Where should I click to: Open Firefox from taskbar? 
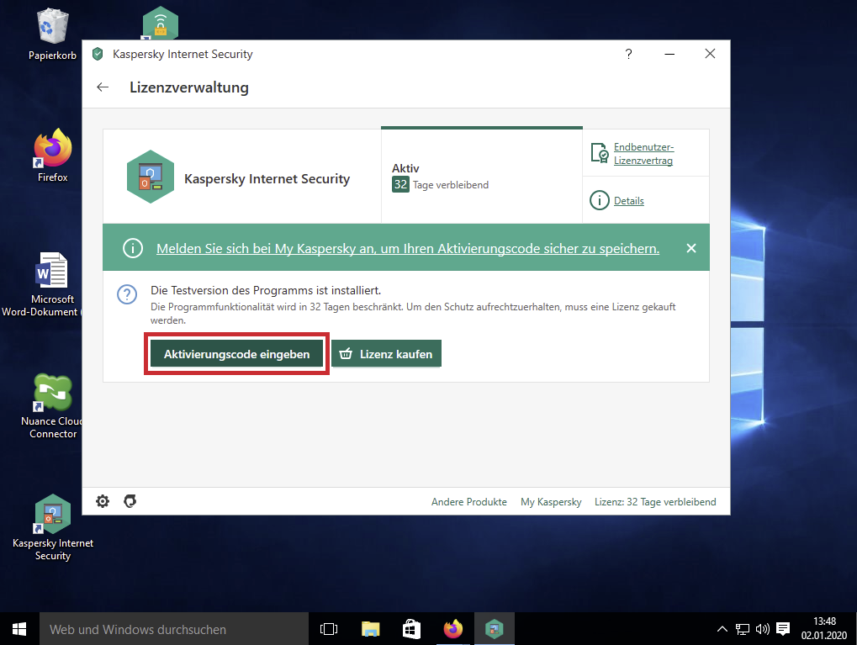click(x=453, y=629)
